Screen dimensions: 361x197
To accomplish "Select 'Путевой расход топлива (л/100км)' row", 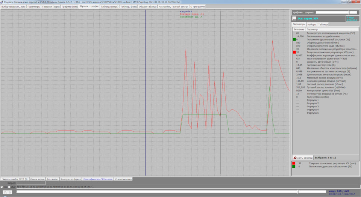I will (x=326, y=87).
